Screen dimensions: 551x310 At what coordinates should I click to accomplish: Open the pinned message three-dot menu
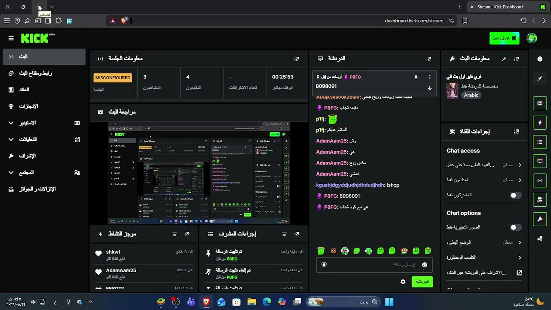pyautogui.click(x=429, y=77)
